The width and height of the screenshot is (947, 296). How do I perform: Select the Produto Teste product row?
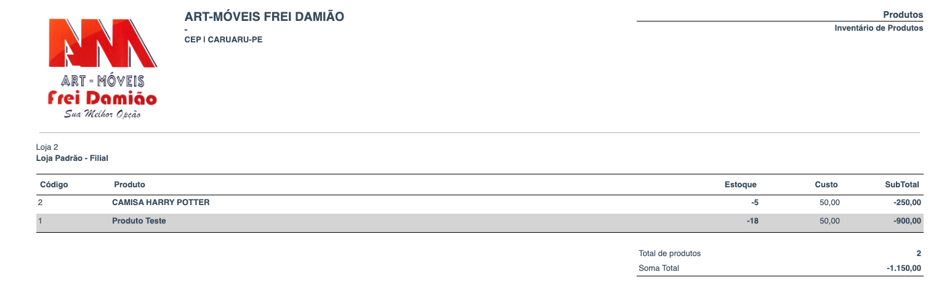139,221
